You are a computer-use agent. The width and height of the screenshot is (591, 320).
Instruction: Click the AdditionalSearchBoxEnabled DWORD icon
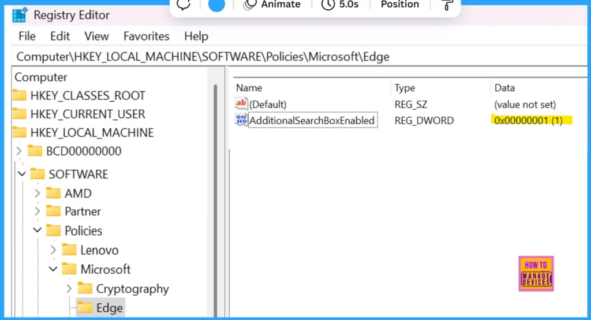(241, 120)
